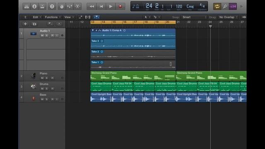Screen dimensions: 265x149
Task: Open the Drag No Overlap dropdown
Action: point(228,17)
